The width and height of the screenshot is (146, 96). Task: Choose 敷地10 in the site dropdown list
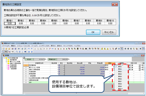pyautogui.click(x=121, y=89)
